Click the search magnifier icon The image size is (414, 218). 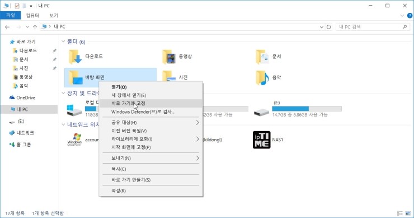click(x=404, y=27)
